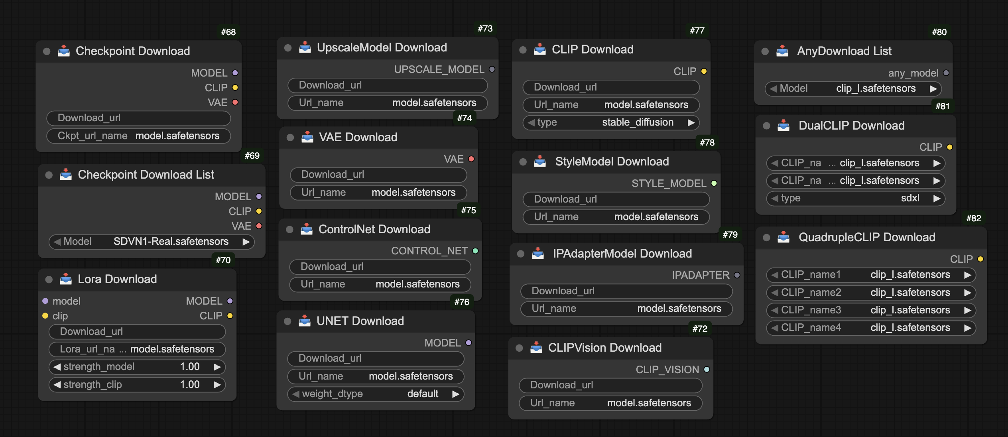This screenshot has width=1008, height=437.
Task: Click the Download_url field in CLIPVision Download
Action: click(610, 385)
